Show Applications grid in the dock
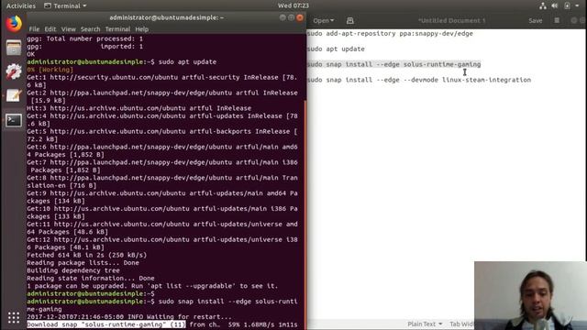 tap(14, 318)
